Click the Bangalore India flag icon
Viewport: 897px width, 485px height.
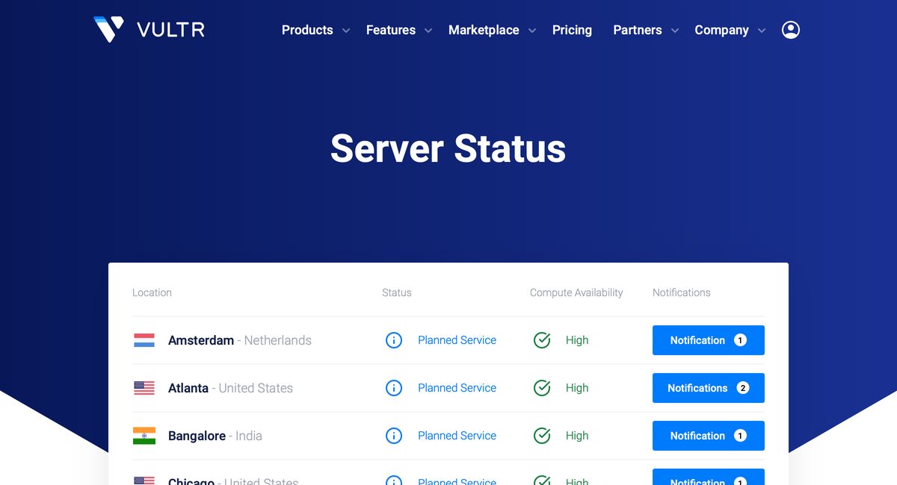[144, 436]
